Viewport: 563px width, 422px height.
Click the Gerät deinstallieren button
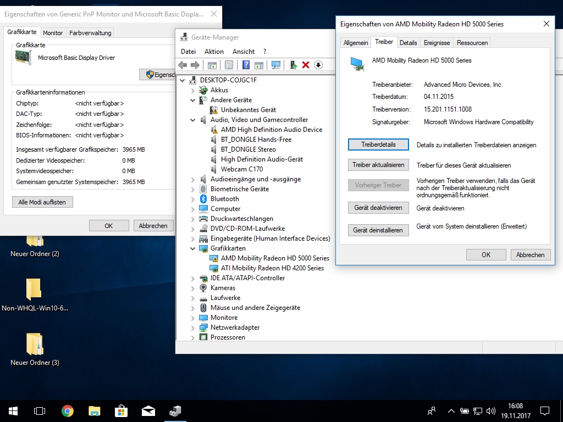[x=378, y=230]
